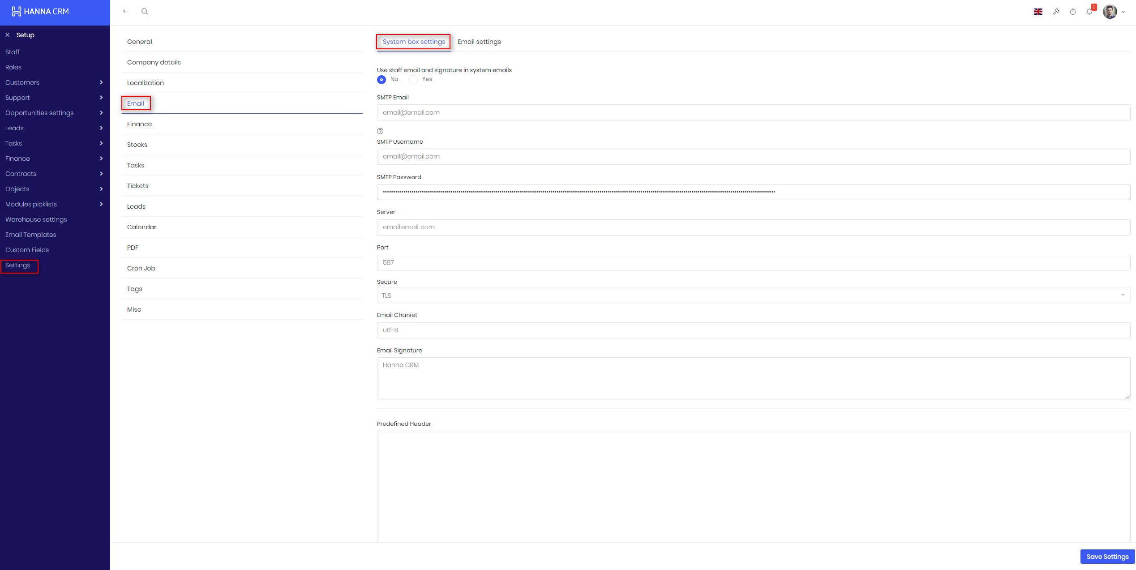Open search with magnifier icon
Image resolution: width=1136 pixels, height=570 pixels.
[x=145, y=12]
